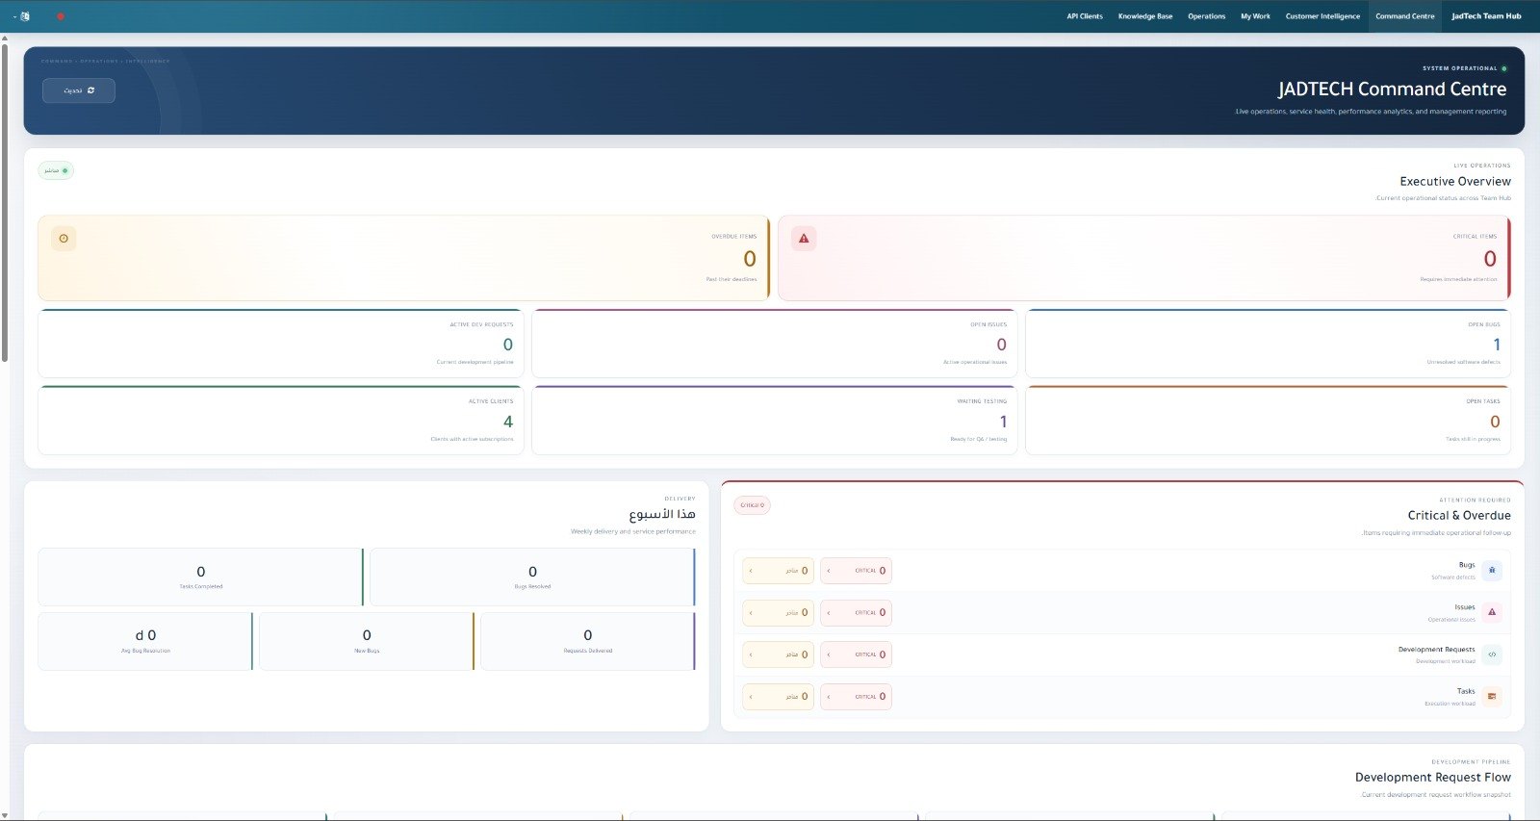Click the warning triangle icon in Critical Items card
Viewport: 1540px width, 821px height.
[804, 238]
